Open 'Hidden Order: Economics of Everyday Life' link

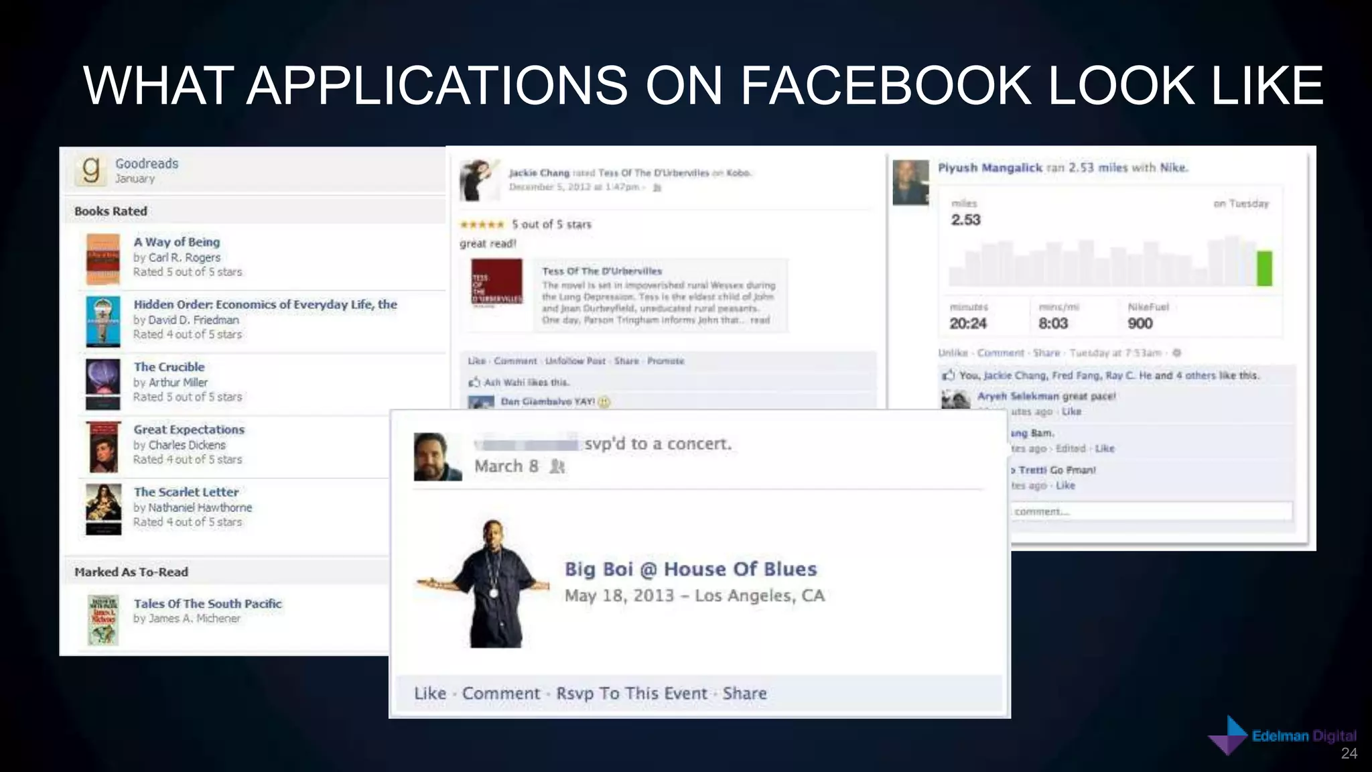point(265,304)
